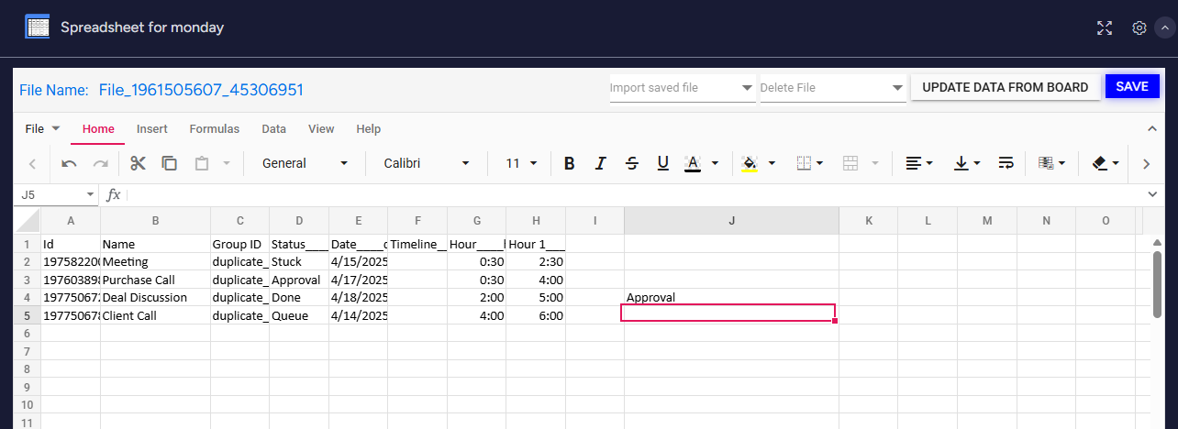Toggle italic formatting

[x=600, y=163]
